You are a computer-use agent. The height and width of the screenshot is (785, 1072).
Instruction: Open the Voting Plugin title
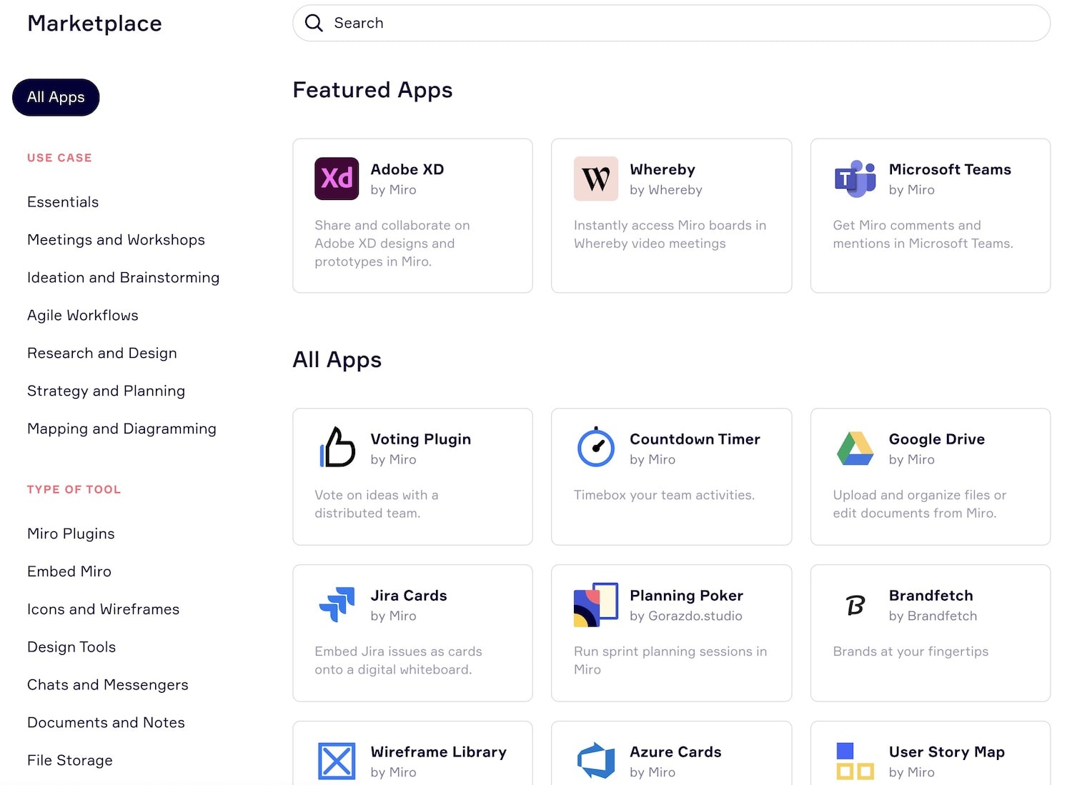[421, 439]
